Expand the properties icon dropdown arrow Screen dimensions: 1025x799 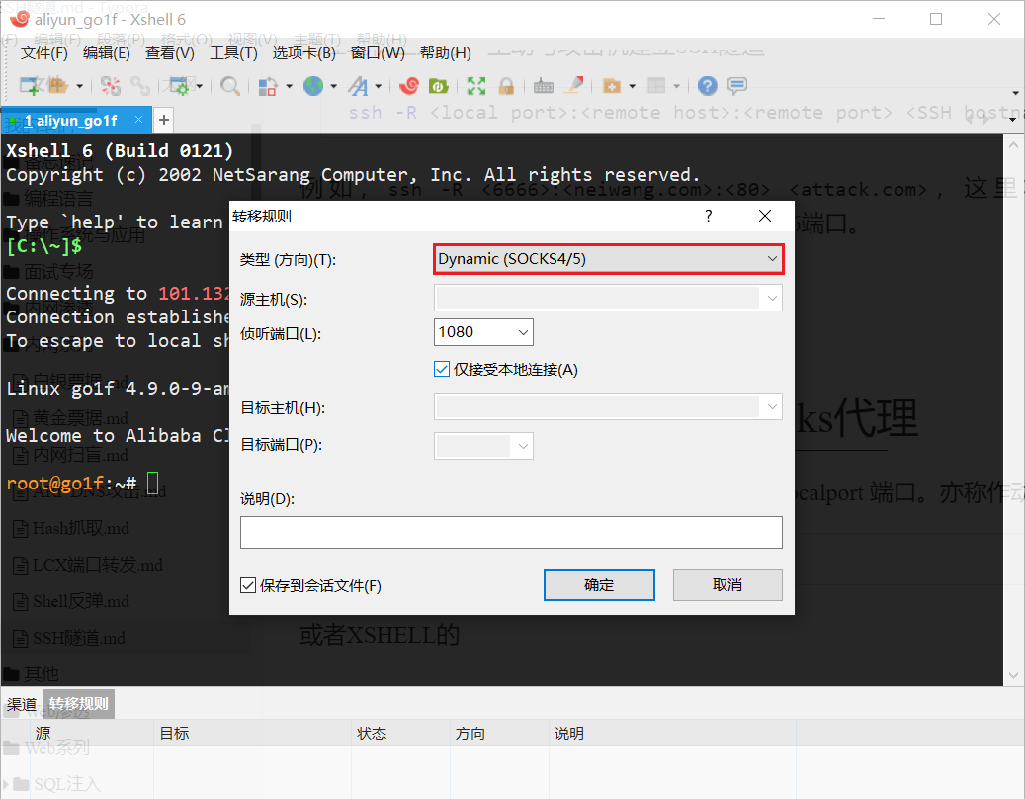[200, 86]
